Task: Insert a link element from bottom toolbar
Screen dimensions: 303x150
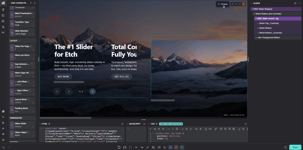Action: [148, 147]
